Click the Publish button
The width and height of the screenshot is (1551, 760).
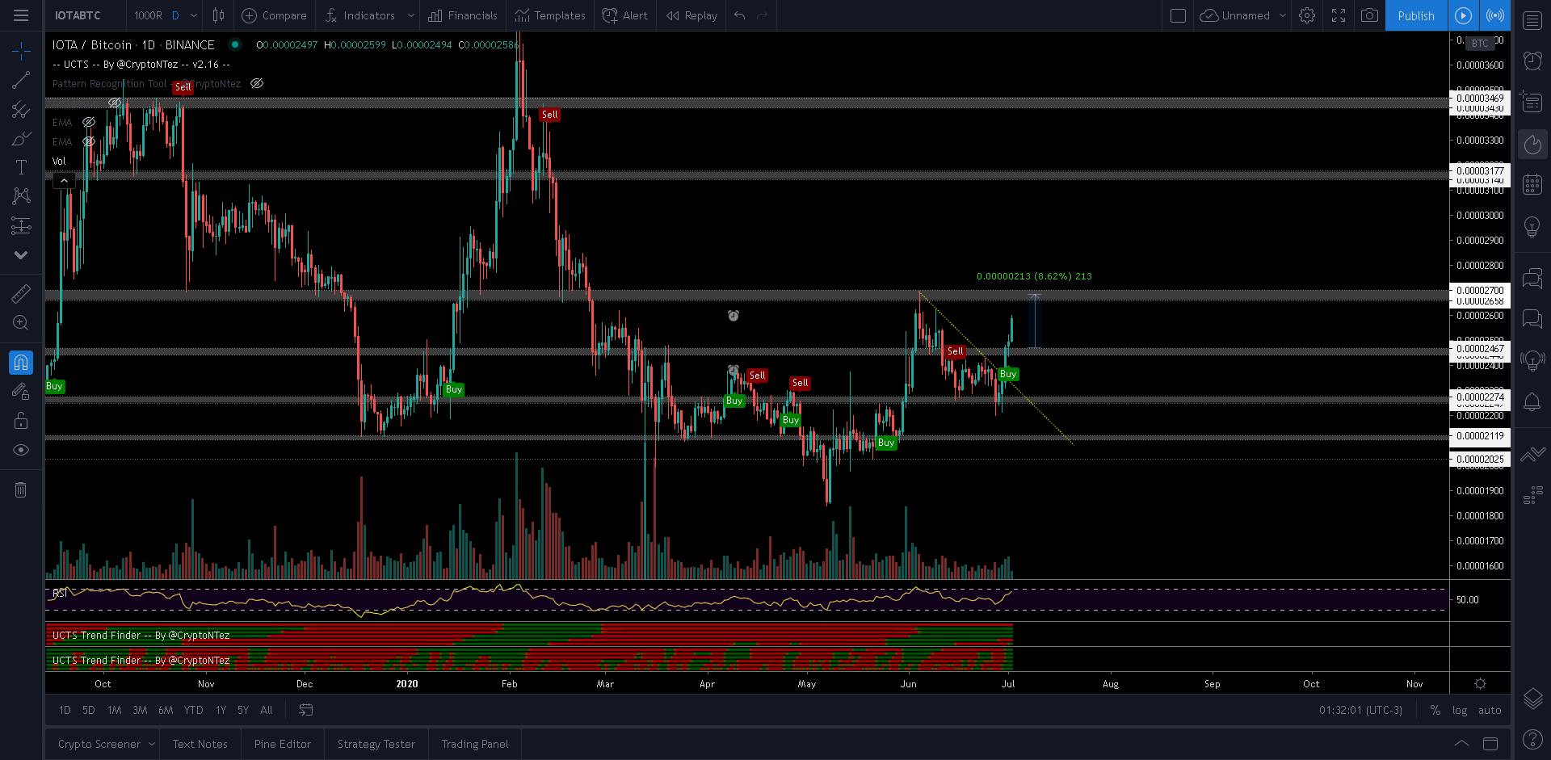[x=1415, y=15]
